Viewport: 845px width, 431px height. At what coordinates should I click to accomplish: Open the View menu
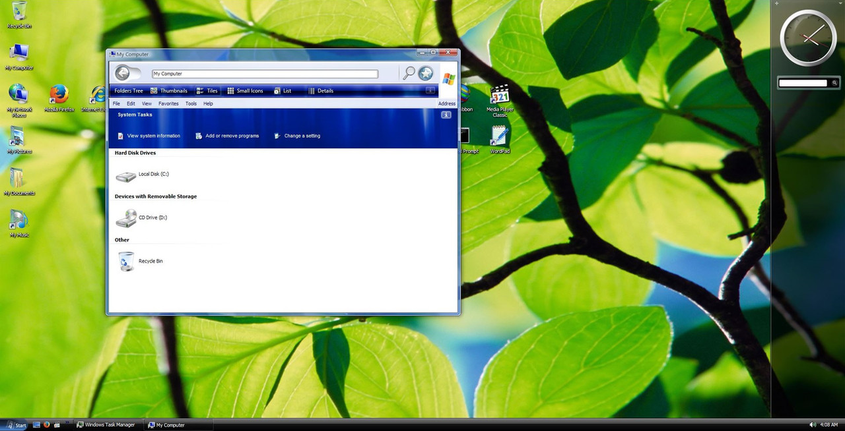[x=147, y=103]
